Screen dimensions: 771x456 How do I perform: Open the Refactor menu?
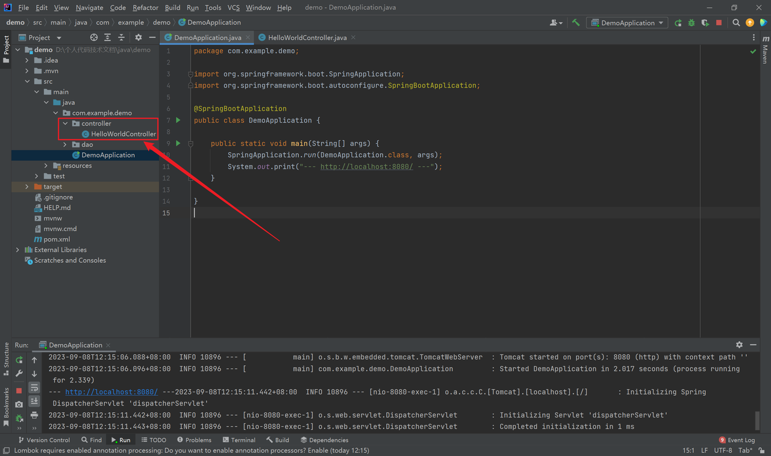point(145,8)
